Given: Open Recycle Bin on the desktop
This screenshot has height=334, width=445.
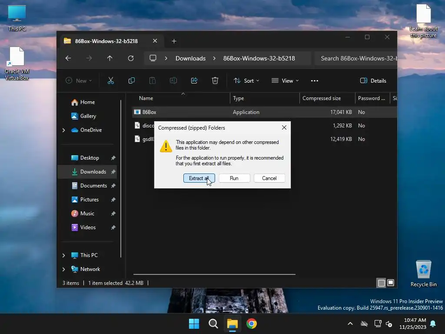Looking at the screenshot, I should (x=423, y=274).
